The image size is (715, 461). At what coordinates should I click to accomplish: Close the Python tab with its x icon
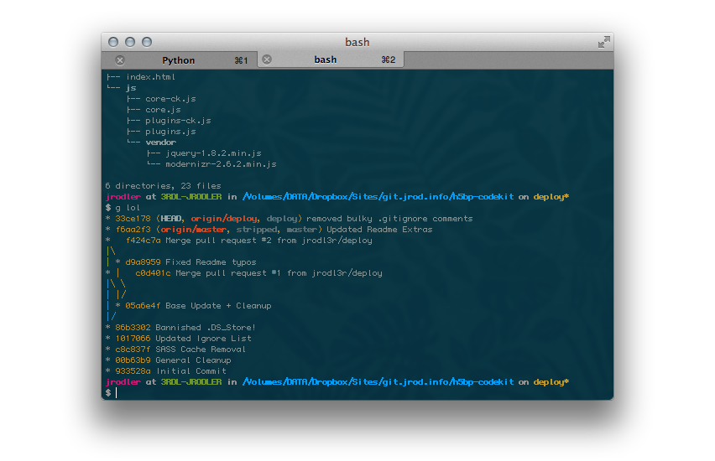click(120, 60)
